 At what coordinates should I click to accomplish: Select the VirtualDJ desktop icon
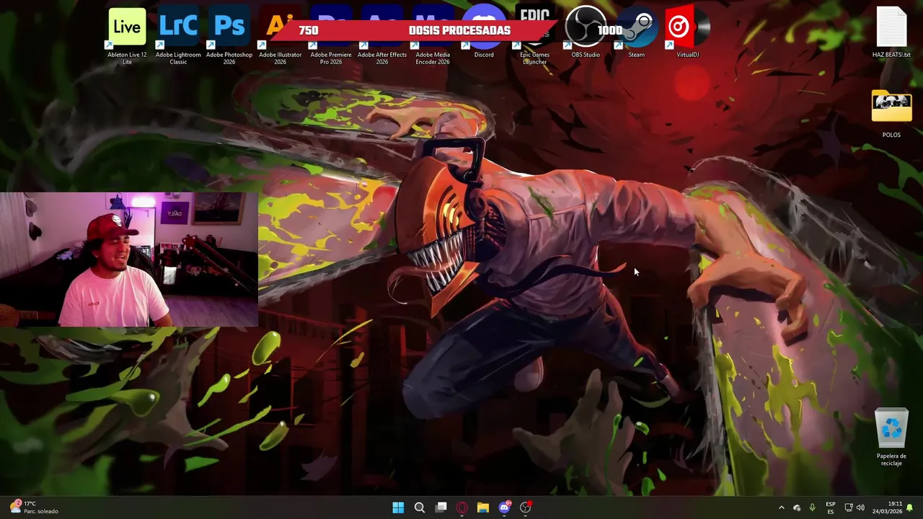[x=688, y=32]
